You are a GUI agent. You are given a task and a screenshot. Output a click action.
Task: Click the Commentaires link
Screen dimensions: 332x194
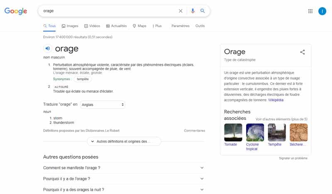pos(194,131)
